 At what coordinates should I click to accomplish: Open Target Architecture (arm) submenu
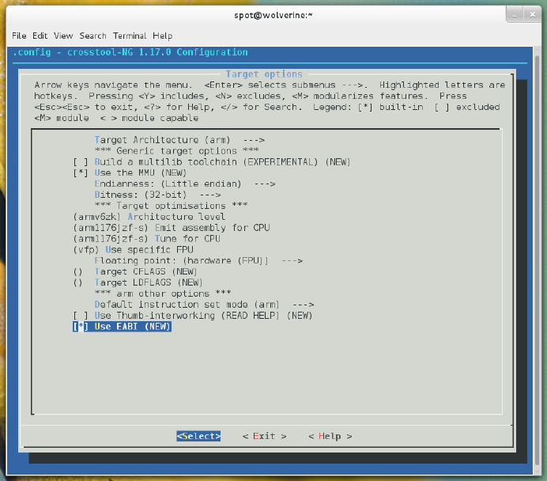point(179,140)
